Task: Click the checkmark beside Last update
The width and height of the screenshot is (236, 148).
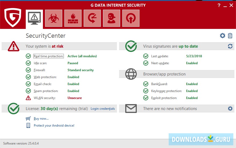Action: tap(146, 56)
